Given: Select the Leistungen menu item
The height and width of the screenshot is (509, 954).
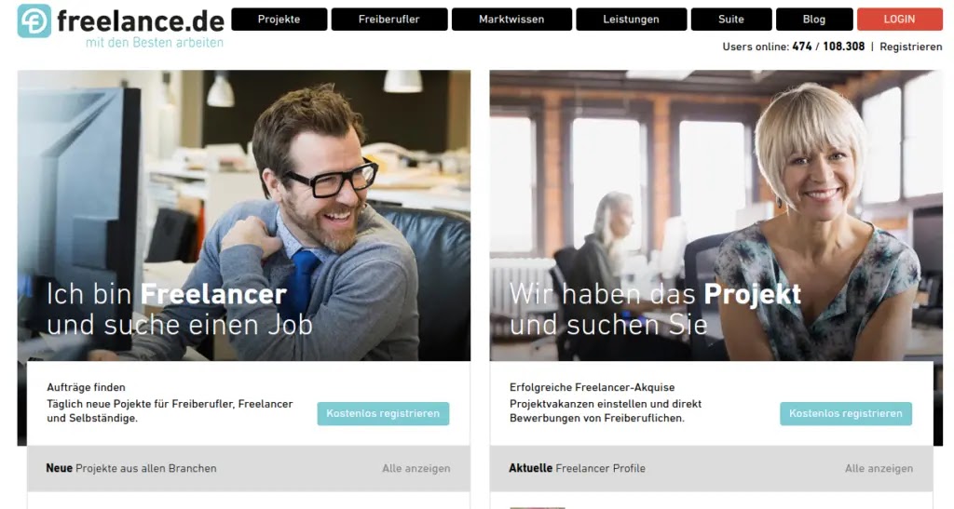Looking at the screenshot, I should click(x=632, y=20).
